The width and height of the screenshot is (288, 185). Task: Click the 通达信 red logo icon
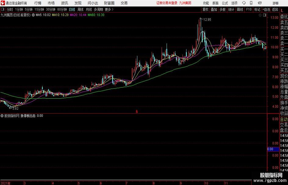[2, 3]
